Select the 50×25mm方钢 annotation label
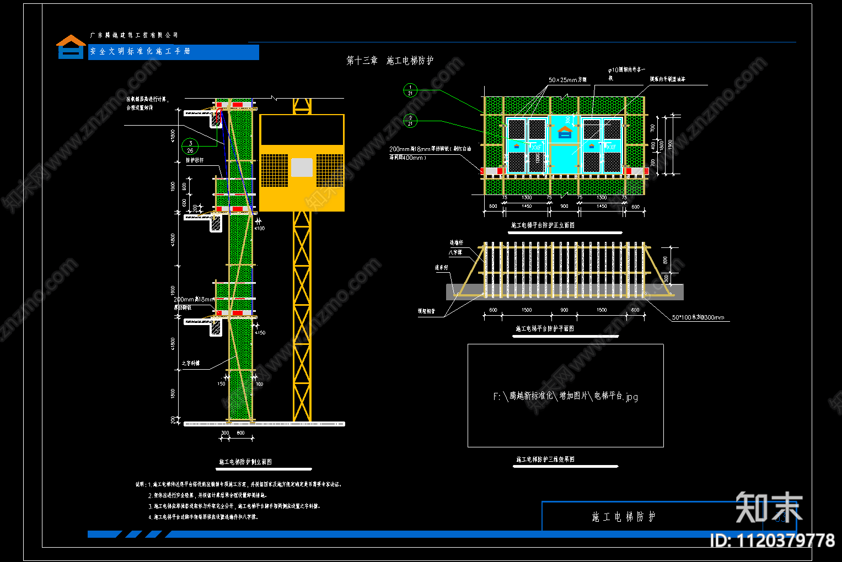Image resolution: width=842 pixels, height=562 pixels. 567,80
